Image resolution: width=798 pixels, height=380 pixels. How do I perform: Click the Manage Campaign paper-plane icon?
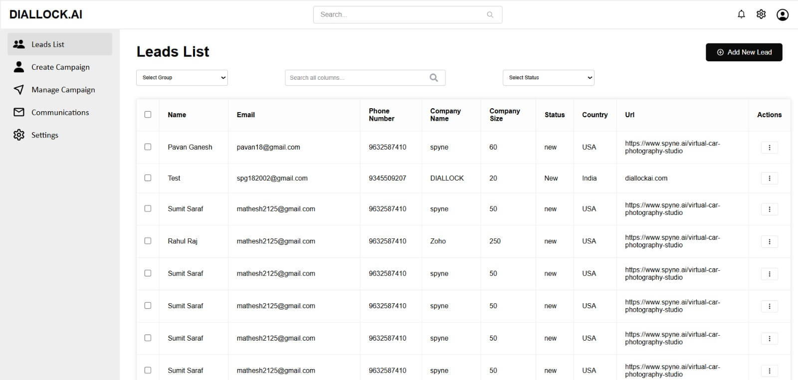point(19,89)
